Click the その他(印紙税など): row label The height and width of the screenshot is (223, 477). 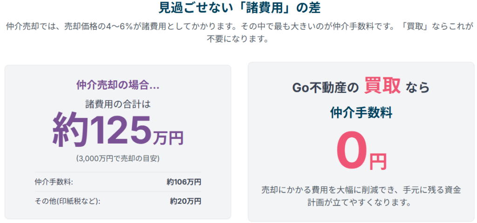67,201
